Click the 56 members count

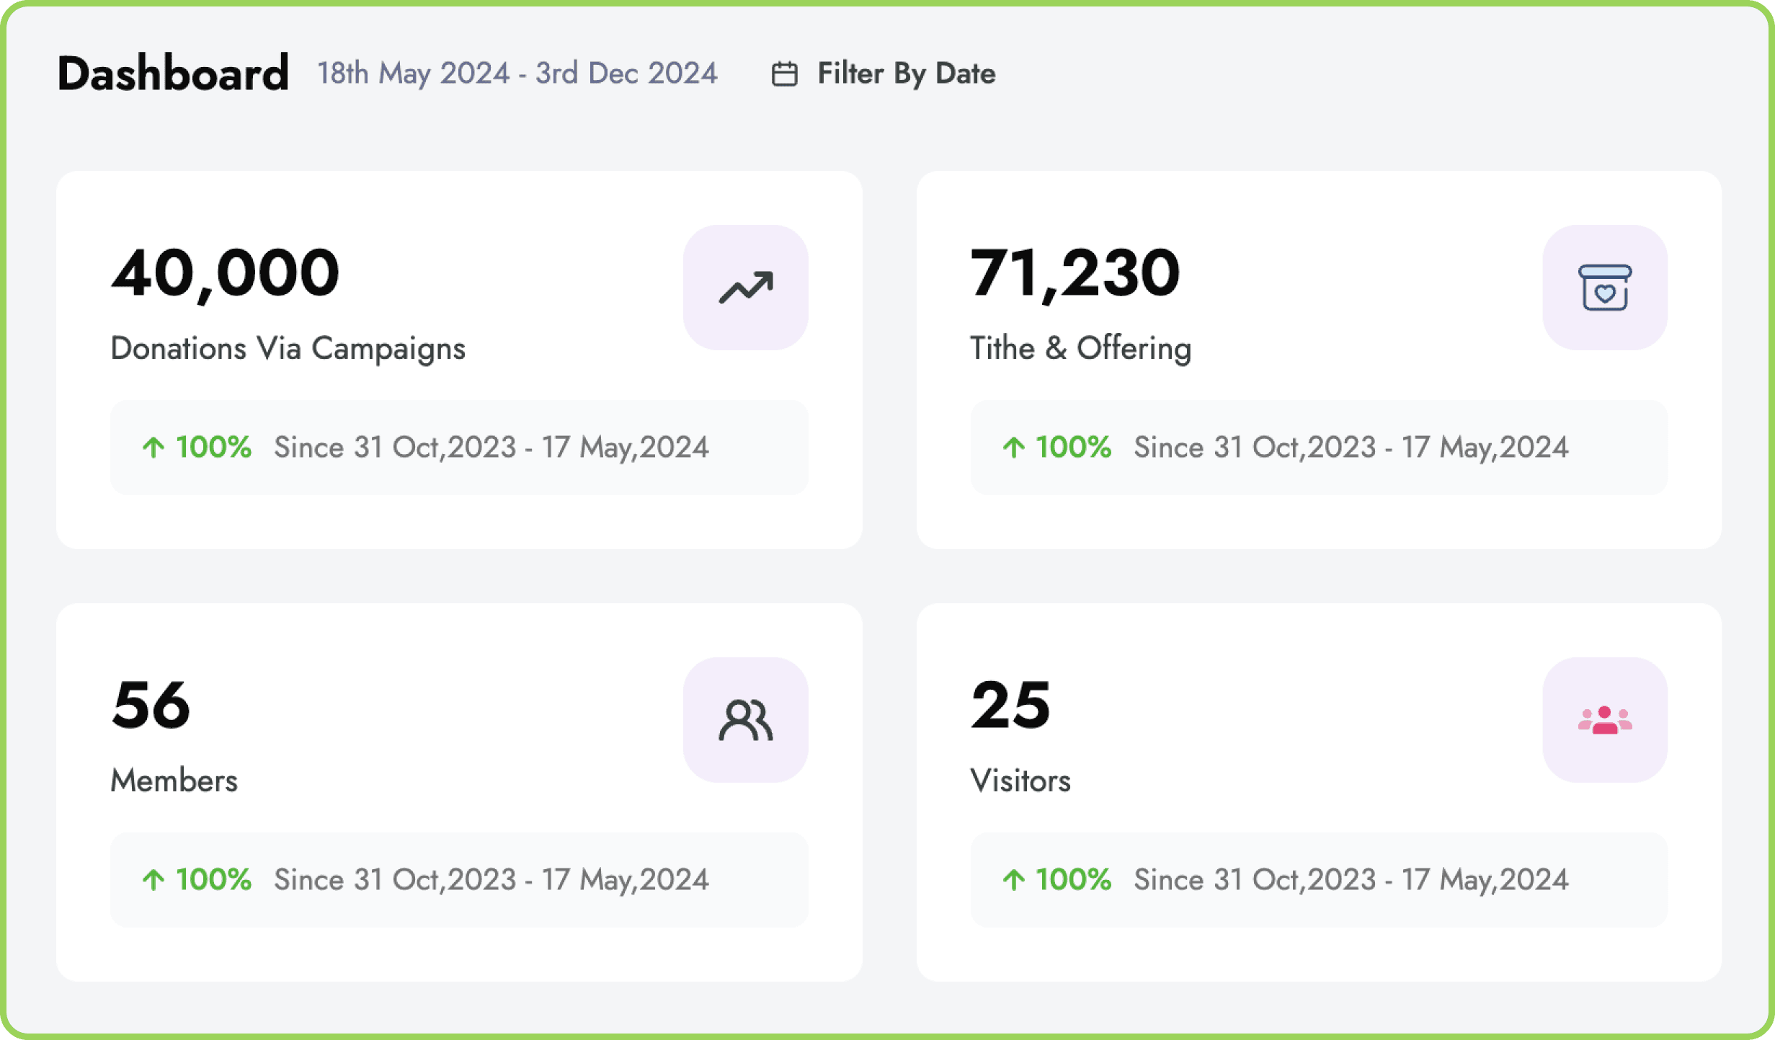point(151,705)
